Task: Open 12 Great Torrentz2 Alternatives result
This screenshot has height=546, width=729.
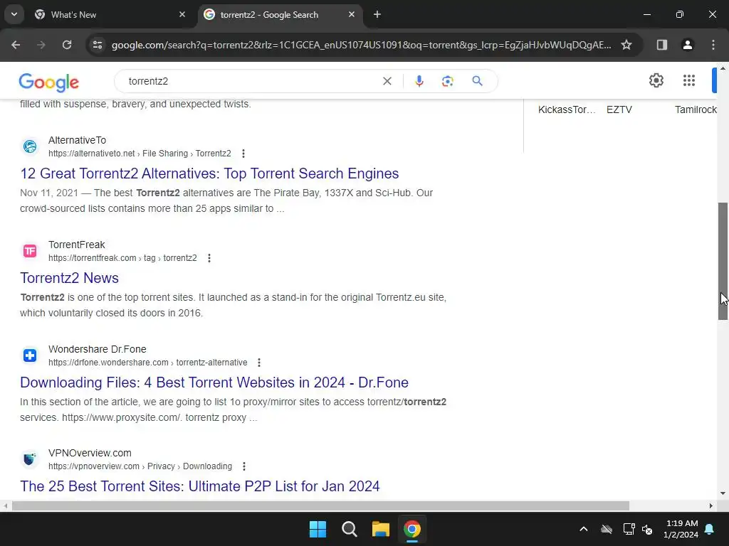Action: click(x=209, y=173)
